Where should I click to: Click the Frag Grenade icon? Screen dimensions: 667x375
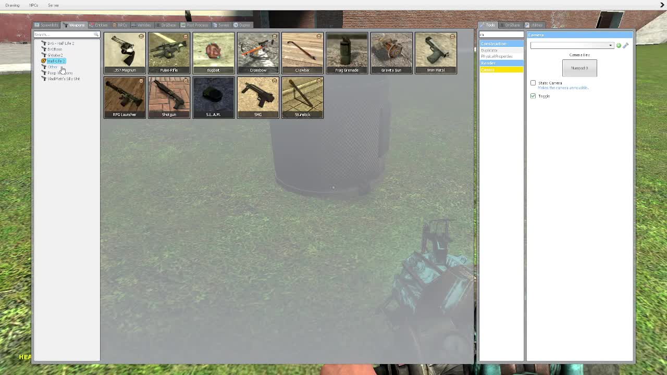(x=347, y=53)
